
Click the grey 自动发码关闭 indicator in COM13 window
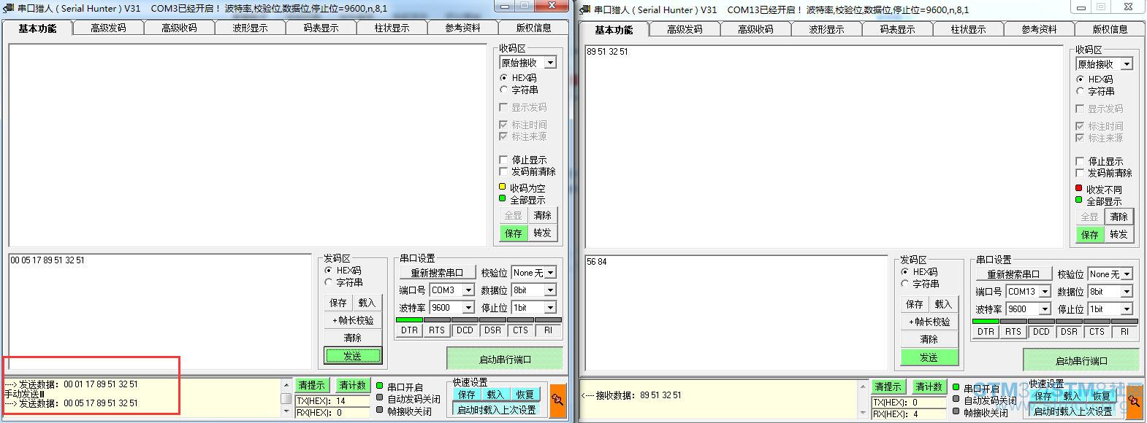pos(956,399)
